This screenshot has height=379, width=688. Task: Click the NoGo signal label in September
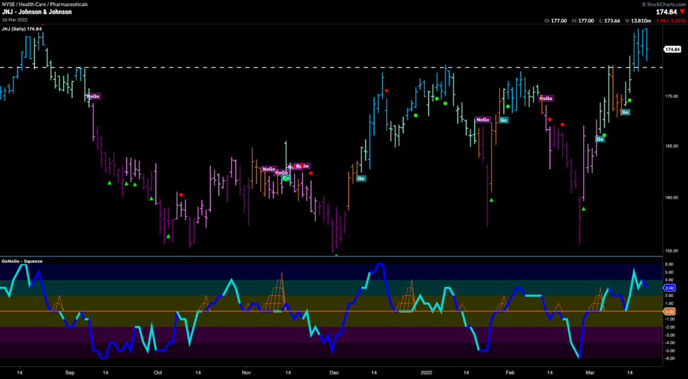pyautogui.click(x=93, y=97)
